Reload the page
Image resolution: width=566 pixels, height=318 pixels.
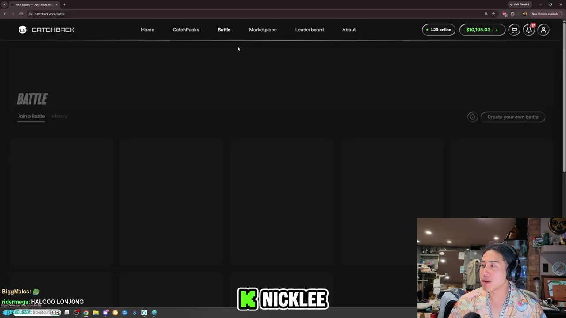pos(21,14)
